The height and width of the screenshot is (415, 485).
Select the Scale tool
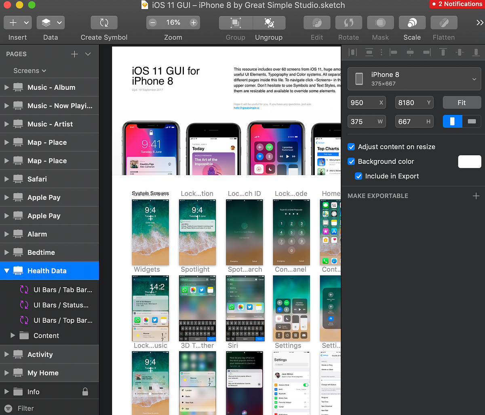(412, 23)
